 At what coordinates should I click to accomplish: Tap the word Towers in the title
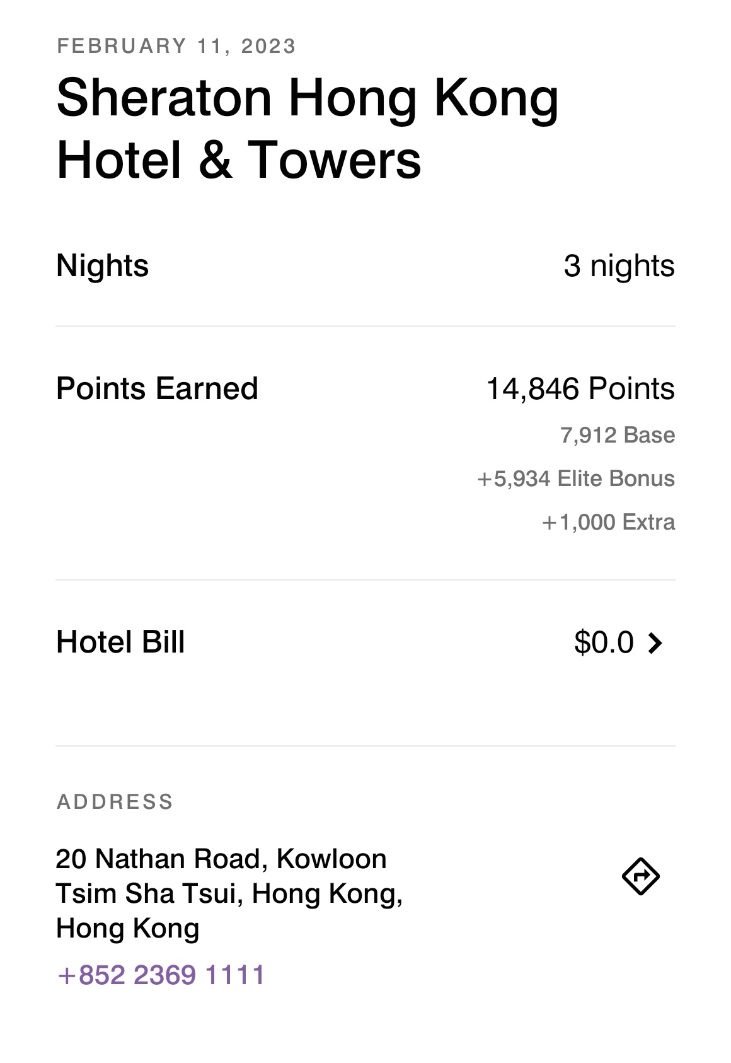click(334, 159)
